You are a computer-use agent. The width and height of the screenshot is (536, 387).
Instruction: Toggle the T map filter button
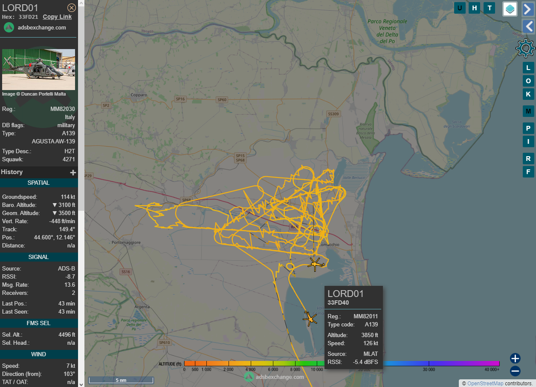tap(489, 8)
